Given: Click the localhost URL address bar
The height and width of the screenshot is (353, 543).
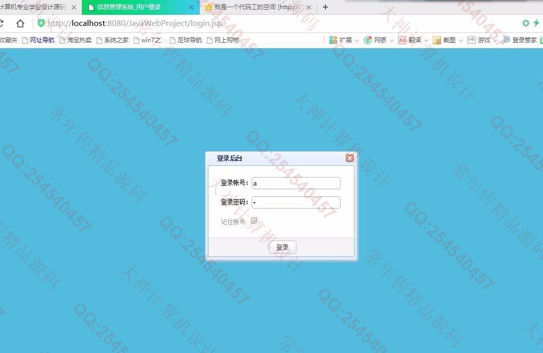Looking at the screenshot, I should [x=135, y=23].
